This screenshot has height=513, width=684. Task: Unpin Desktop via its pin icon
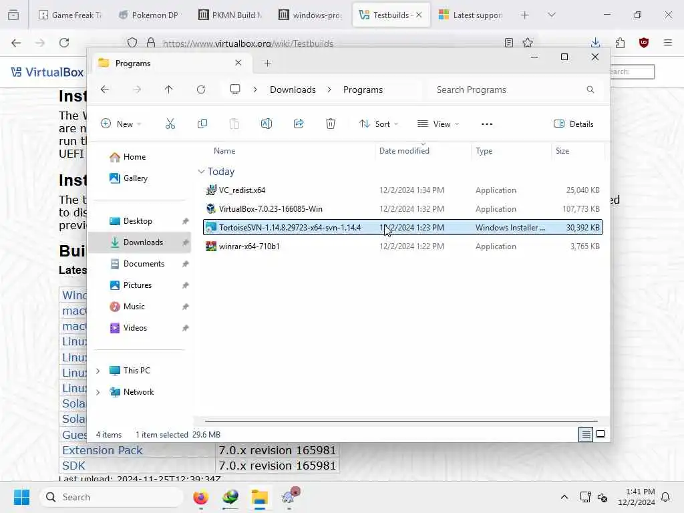click(186, 221)
